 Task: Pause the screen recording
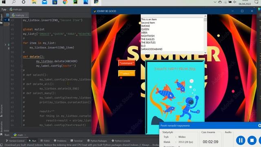click(241, 140)
